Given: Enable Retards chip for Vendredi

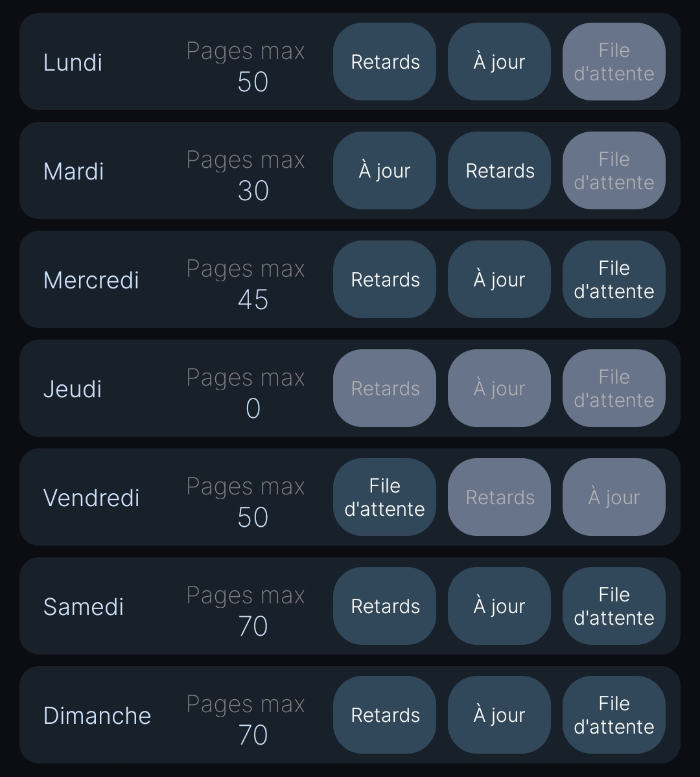Looking at the screenshot, I should tap(499, 497).
